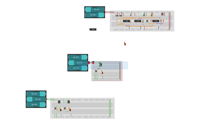The image size is (200, 125).
Task: Click the red wire joining battery to middle breadboard
Action: coord(91,63)
